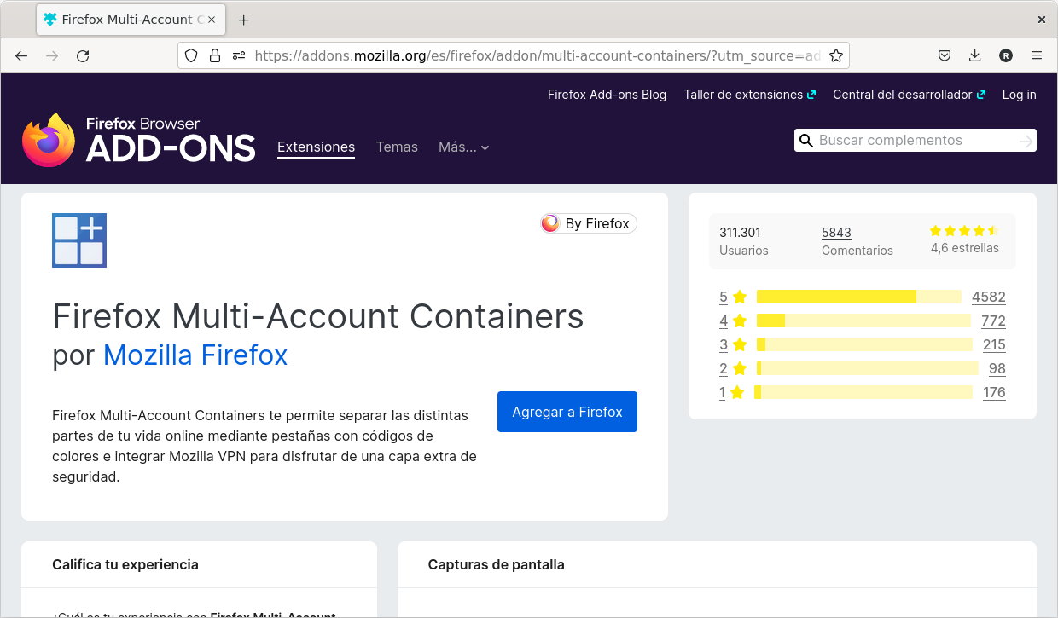Click the Firefox ADD-ONS logo

(138, 139)
